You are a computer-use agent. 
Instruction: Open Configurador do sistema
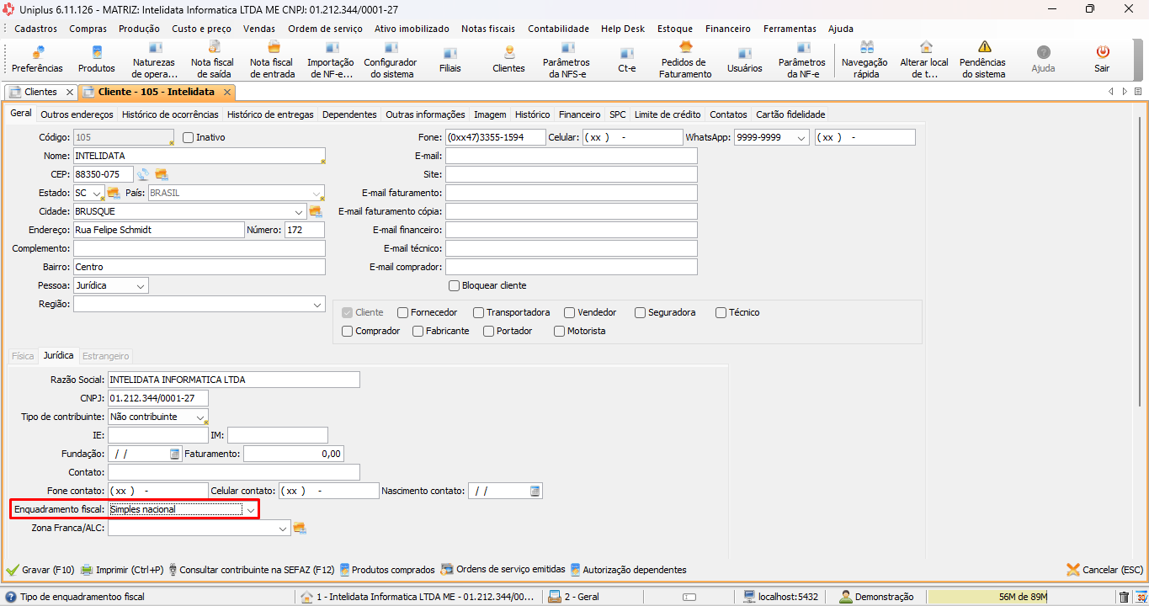pyautogui.click(x=391, y=60)
